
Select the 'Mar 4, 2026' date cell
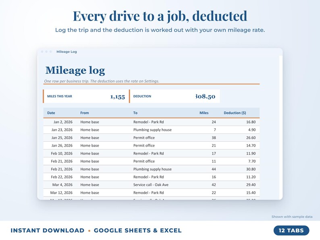coord(62,185)
